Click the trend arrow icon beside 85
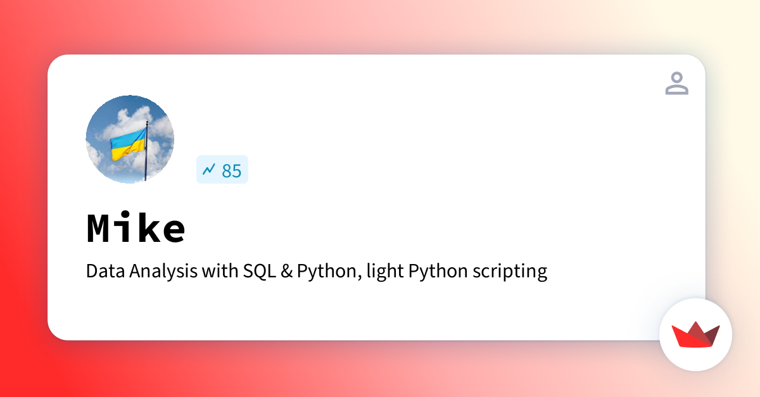 (209, 170)
